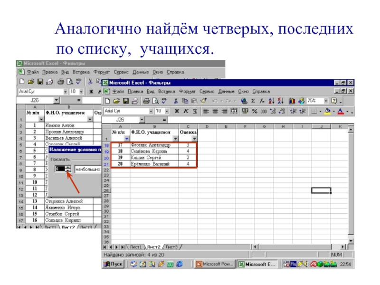The image size is (380, 285).
Task: Click cell Семёнова Карина
Action: (x=154, y=151)
